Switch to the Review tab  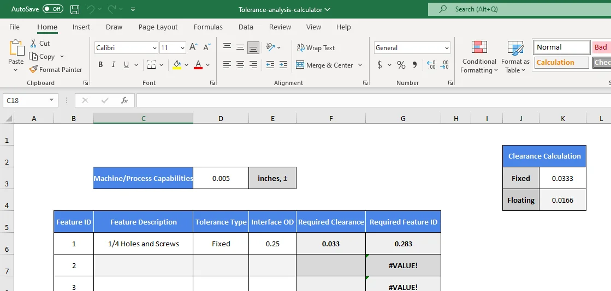pyautogui.click(x=280, y=27)
